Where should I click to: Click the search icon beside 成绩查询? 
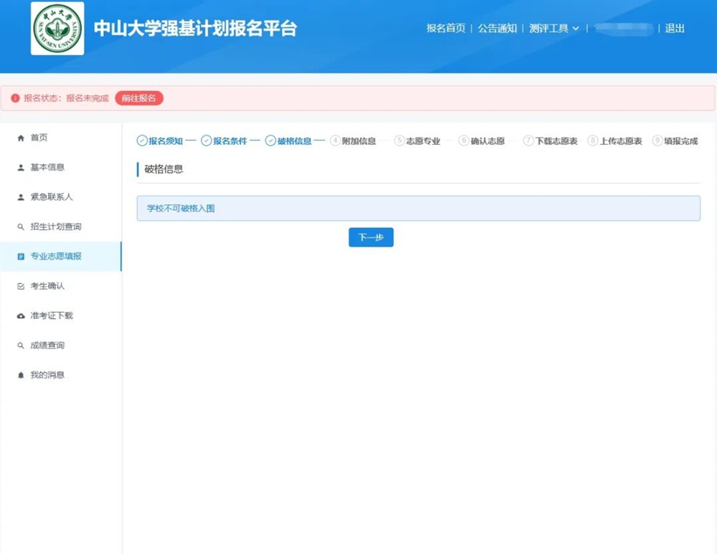[21, 346]
